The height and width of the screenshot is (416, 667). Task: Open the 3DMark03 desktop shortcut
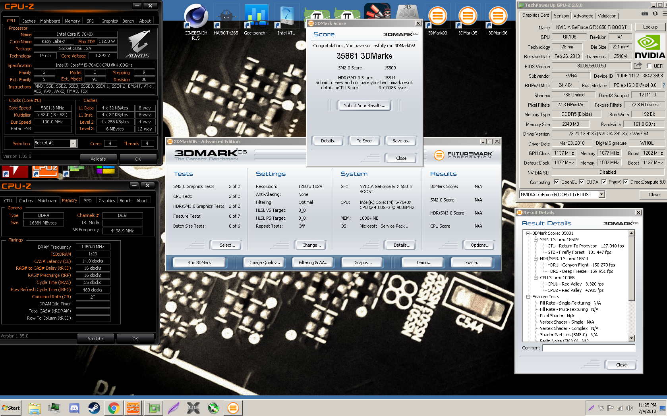[x=437, y=20]
